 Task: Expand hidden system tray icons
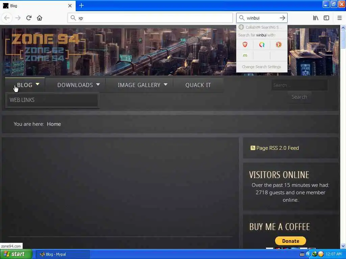pyautogui.click(x=308, y=254)
